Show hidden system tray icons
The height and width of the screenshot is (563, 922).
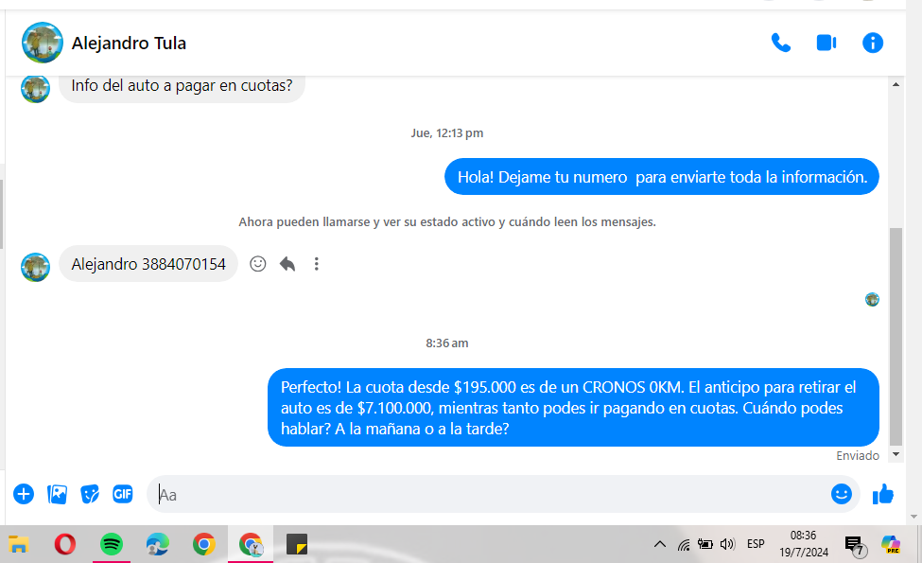pos(660,544)
